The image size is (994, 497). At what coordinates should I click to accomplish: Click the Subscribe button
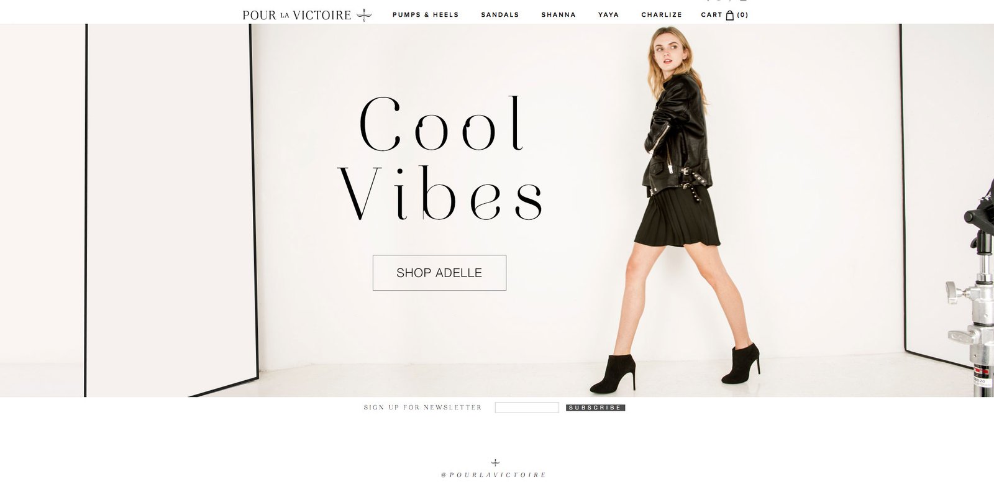coord(595,408)
